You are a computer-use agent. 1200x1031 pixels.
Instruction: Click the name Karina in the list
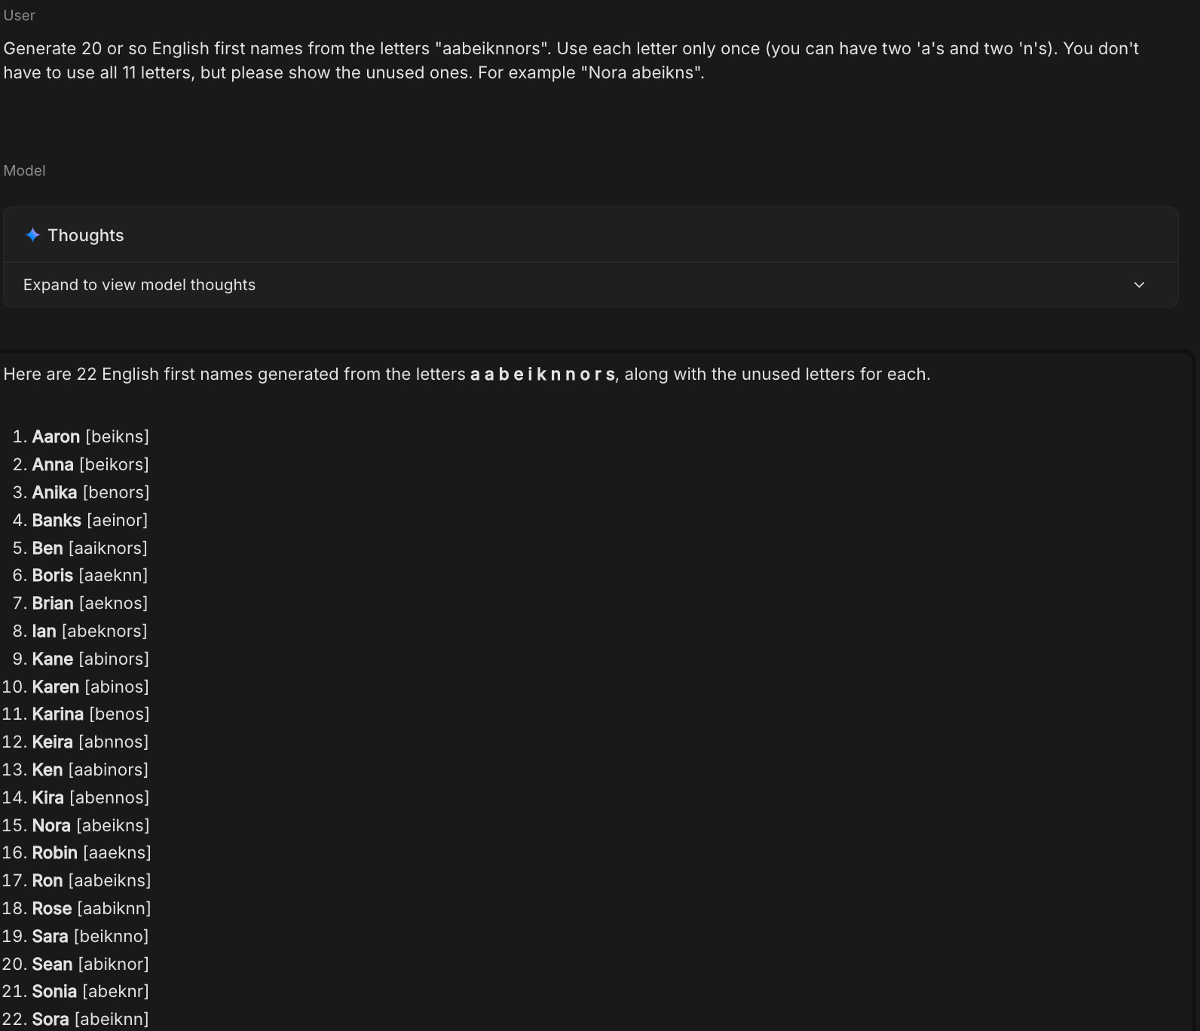58,714
